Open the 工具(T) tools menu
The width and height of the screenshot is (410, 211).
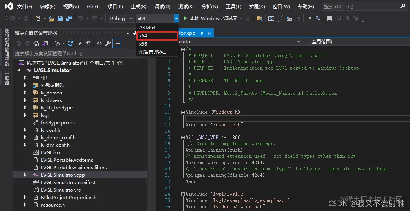(x=233, y=7)
